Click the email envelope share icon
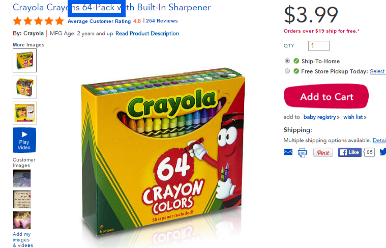The image size is (386, 248). pos(288,152)
